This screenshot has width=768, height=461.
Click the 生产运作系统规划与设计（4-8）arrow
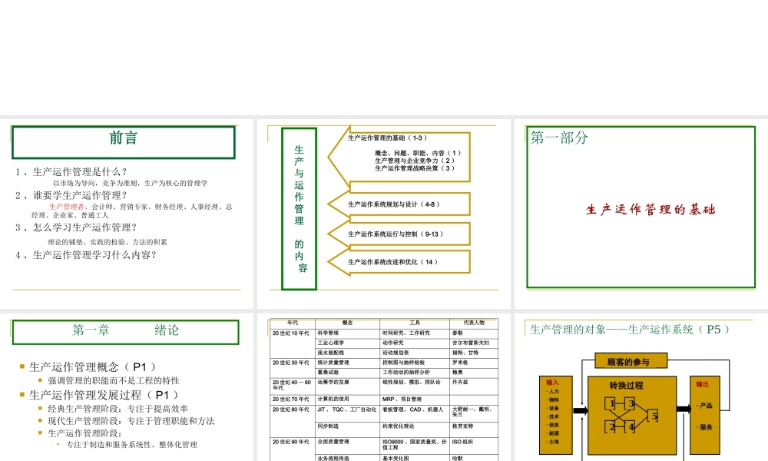pyautogui.click(x=399, y=204)
